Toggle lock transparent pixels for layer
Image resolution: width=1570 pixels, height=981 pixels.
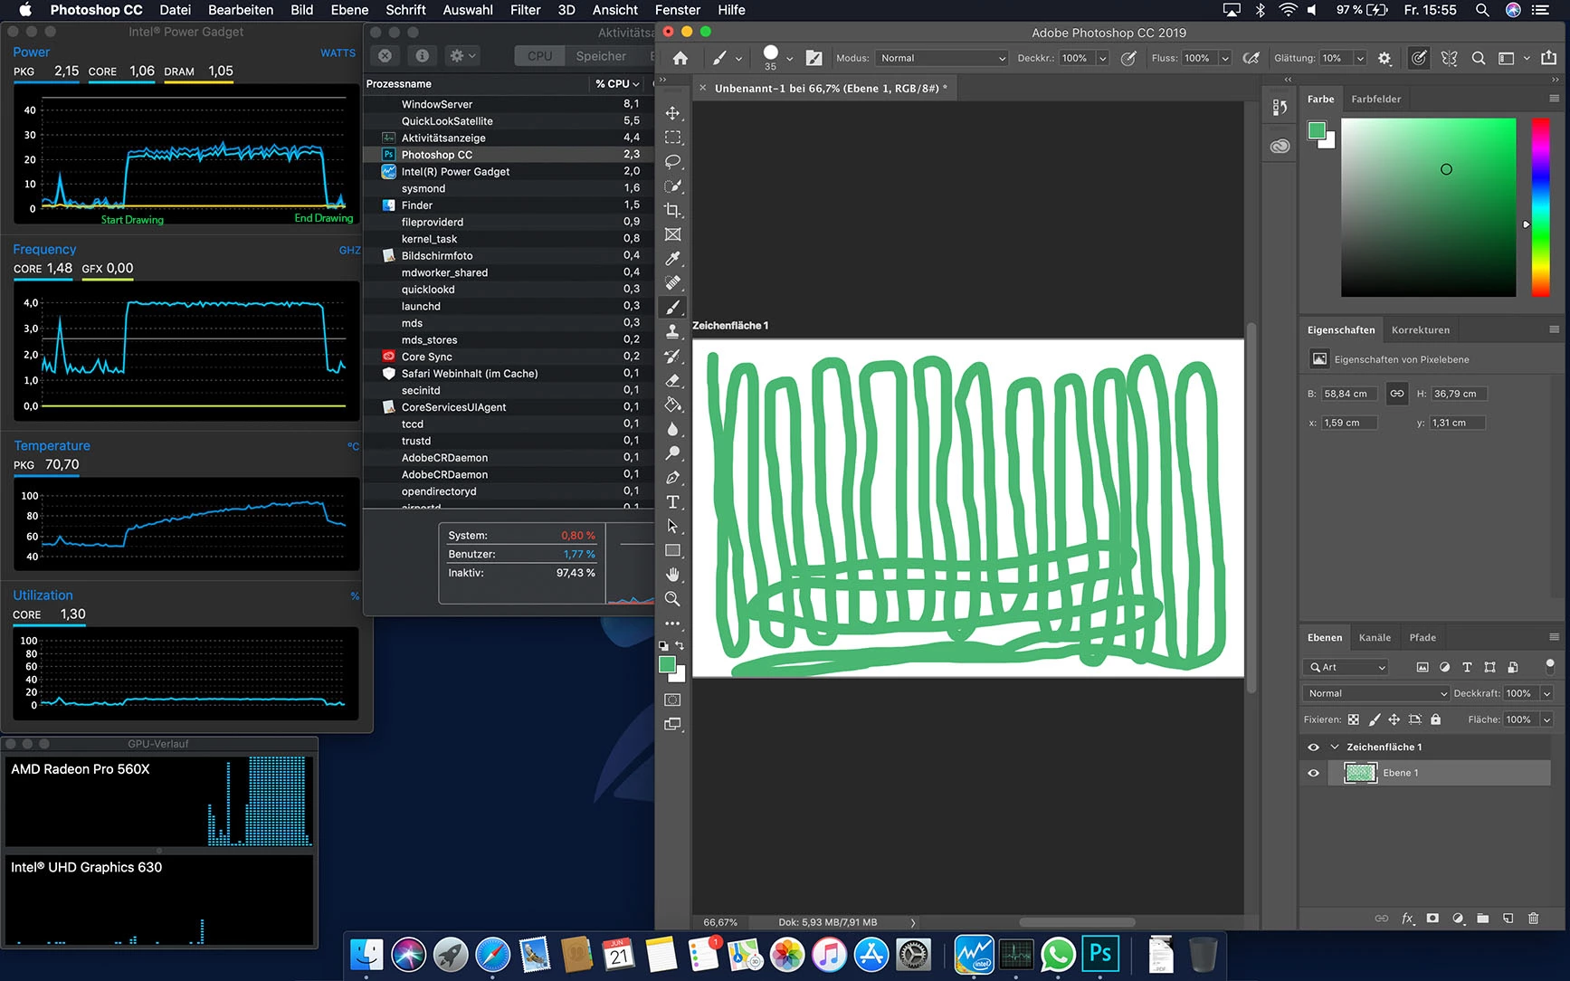(1354, 719)
